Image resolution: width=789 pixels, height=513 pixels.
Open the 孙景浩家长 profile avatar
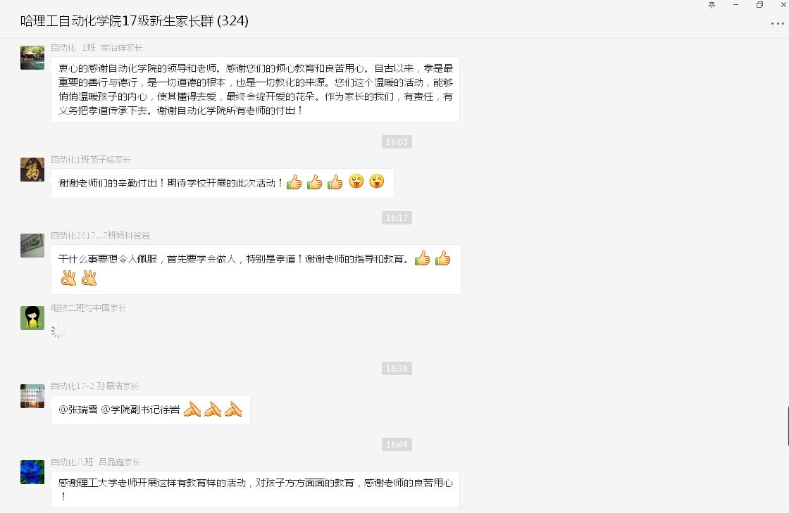[x=32, y=396]
